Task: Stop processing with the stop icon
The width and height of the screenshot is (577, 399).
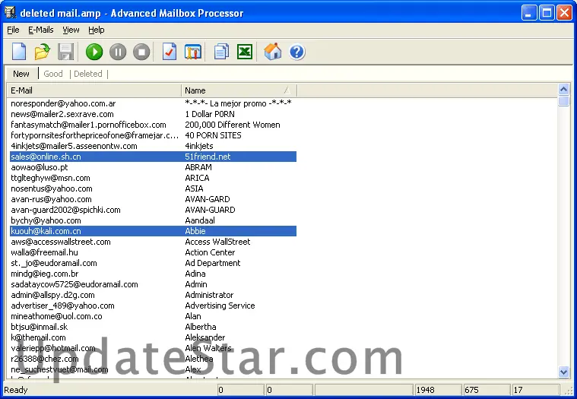Action: click(x=141, y=52)
